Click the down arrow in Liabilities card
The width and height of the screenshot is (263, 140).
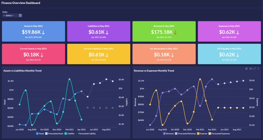point(107,32)
